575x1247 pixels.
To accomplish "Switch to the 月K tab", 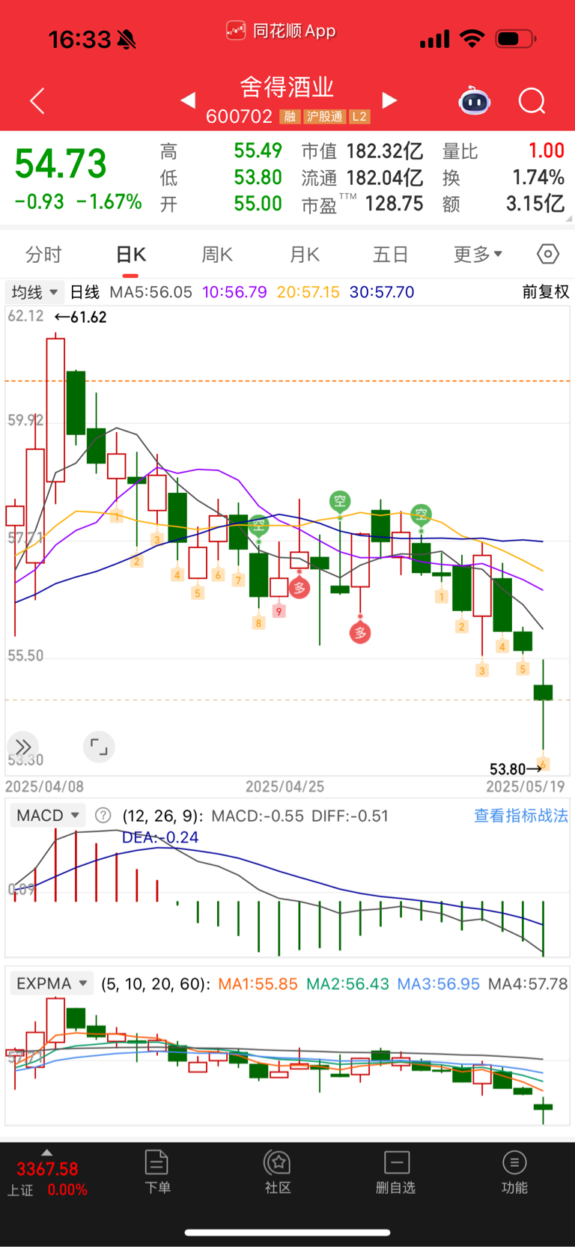I will click(305, 255).
